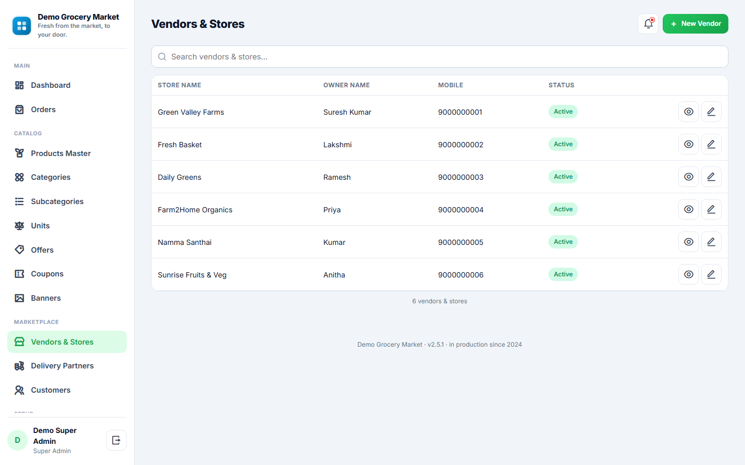Viewport: 745px width, 465px height.
Task: Navigate to Categories
Action: (x=67, y=177)
